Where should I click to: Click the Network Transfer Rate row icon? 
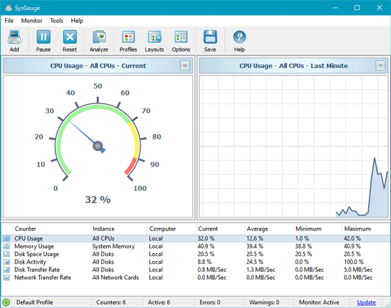pyautogui.click(x=7, y=277)
